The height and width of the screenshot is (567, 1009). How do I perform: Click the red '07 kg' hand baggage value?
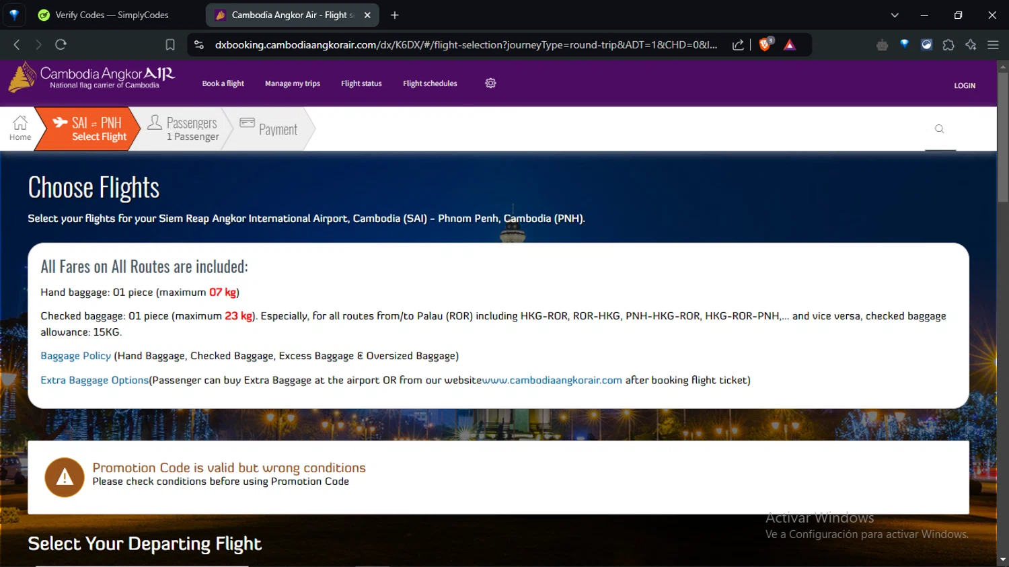223,292
